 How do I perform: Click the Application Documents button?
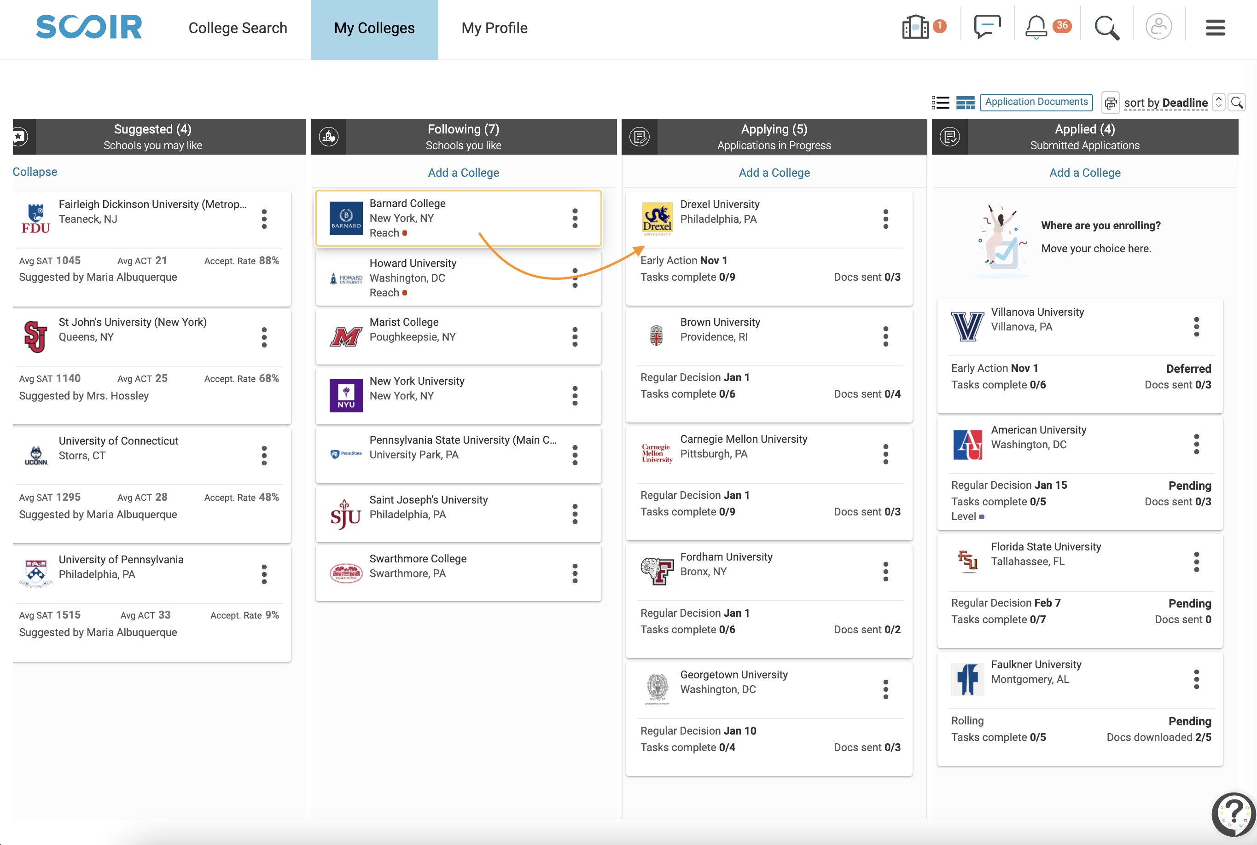(1036, 102)
